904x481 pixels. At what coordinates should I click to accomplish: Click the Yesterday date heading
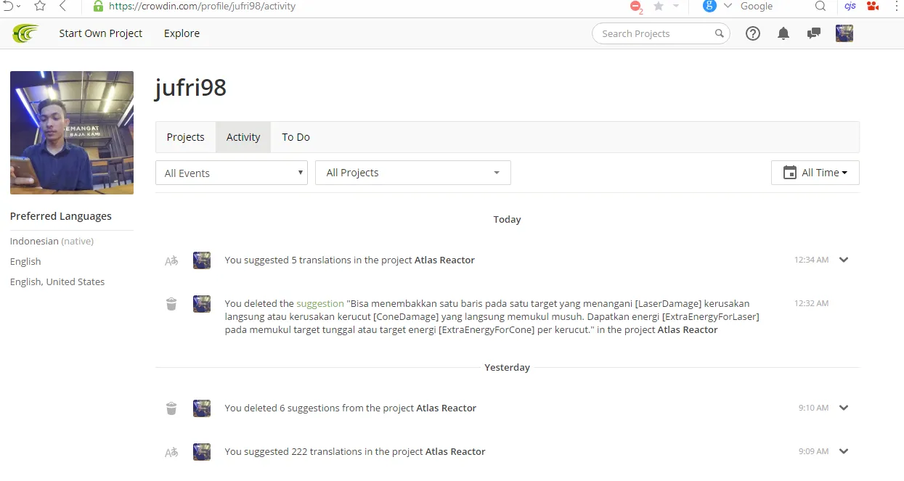(507, 367)
